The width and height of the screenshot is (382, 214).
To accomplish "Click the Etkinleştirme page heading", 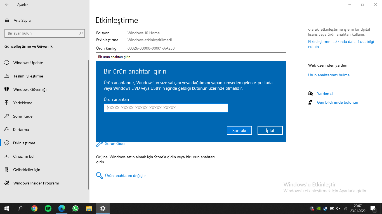I will pos(117,20).
